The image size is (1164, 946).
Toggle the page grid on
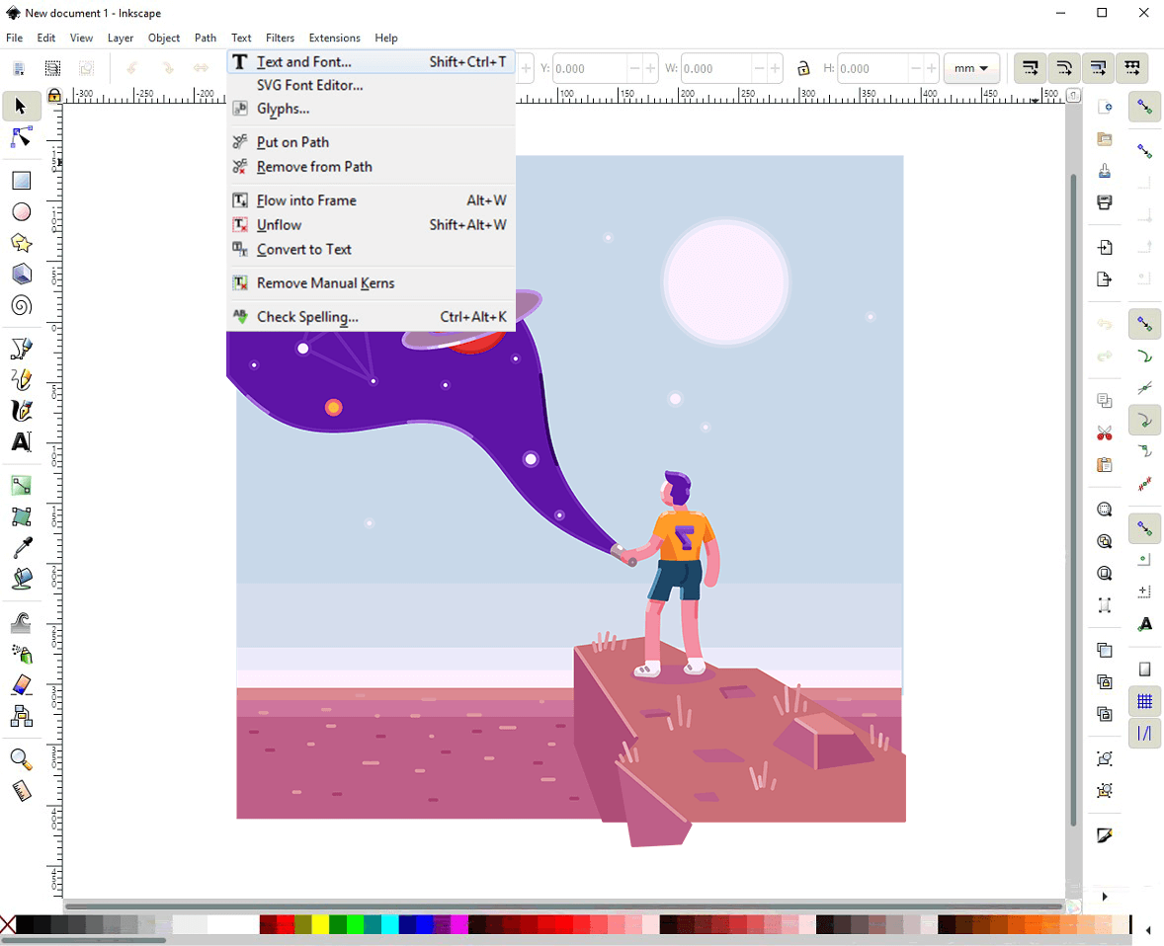pos(1144,701)
